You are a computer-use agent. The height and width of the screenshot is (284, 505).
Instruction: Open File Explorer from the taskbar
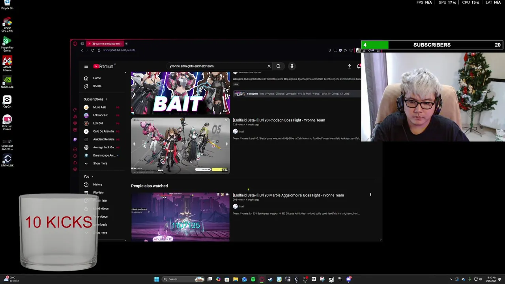pos(236,279)
